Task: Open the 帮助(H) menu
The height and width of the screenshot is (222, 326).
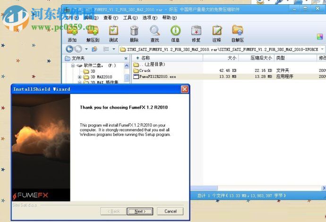Action: tap(170, 18)
